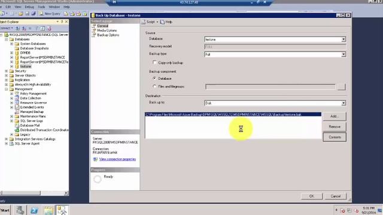Open the Debug menu
This screenshot has width=383, height=215.
29,7
